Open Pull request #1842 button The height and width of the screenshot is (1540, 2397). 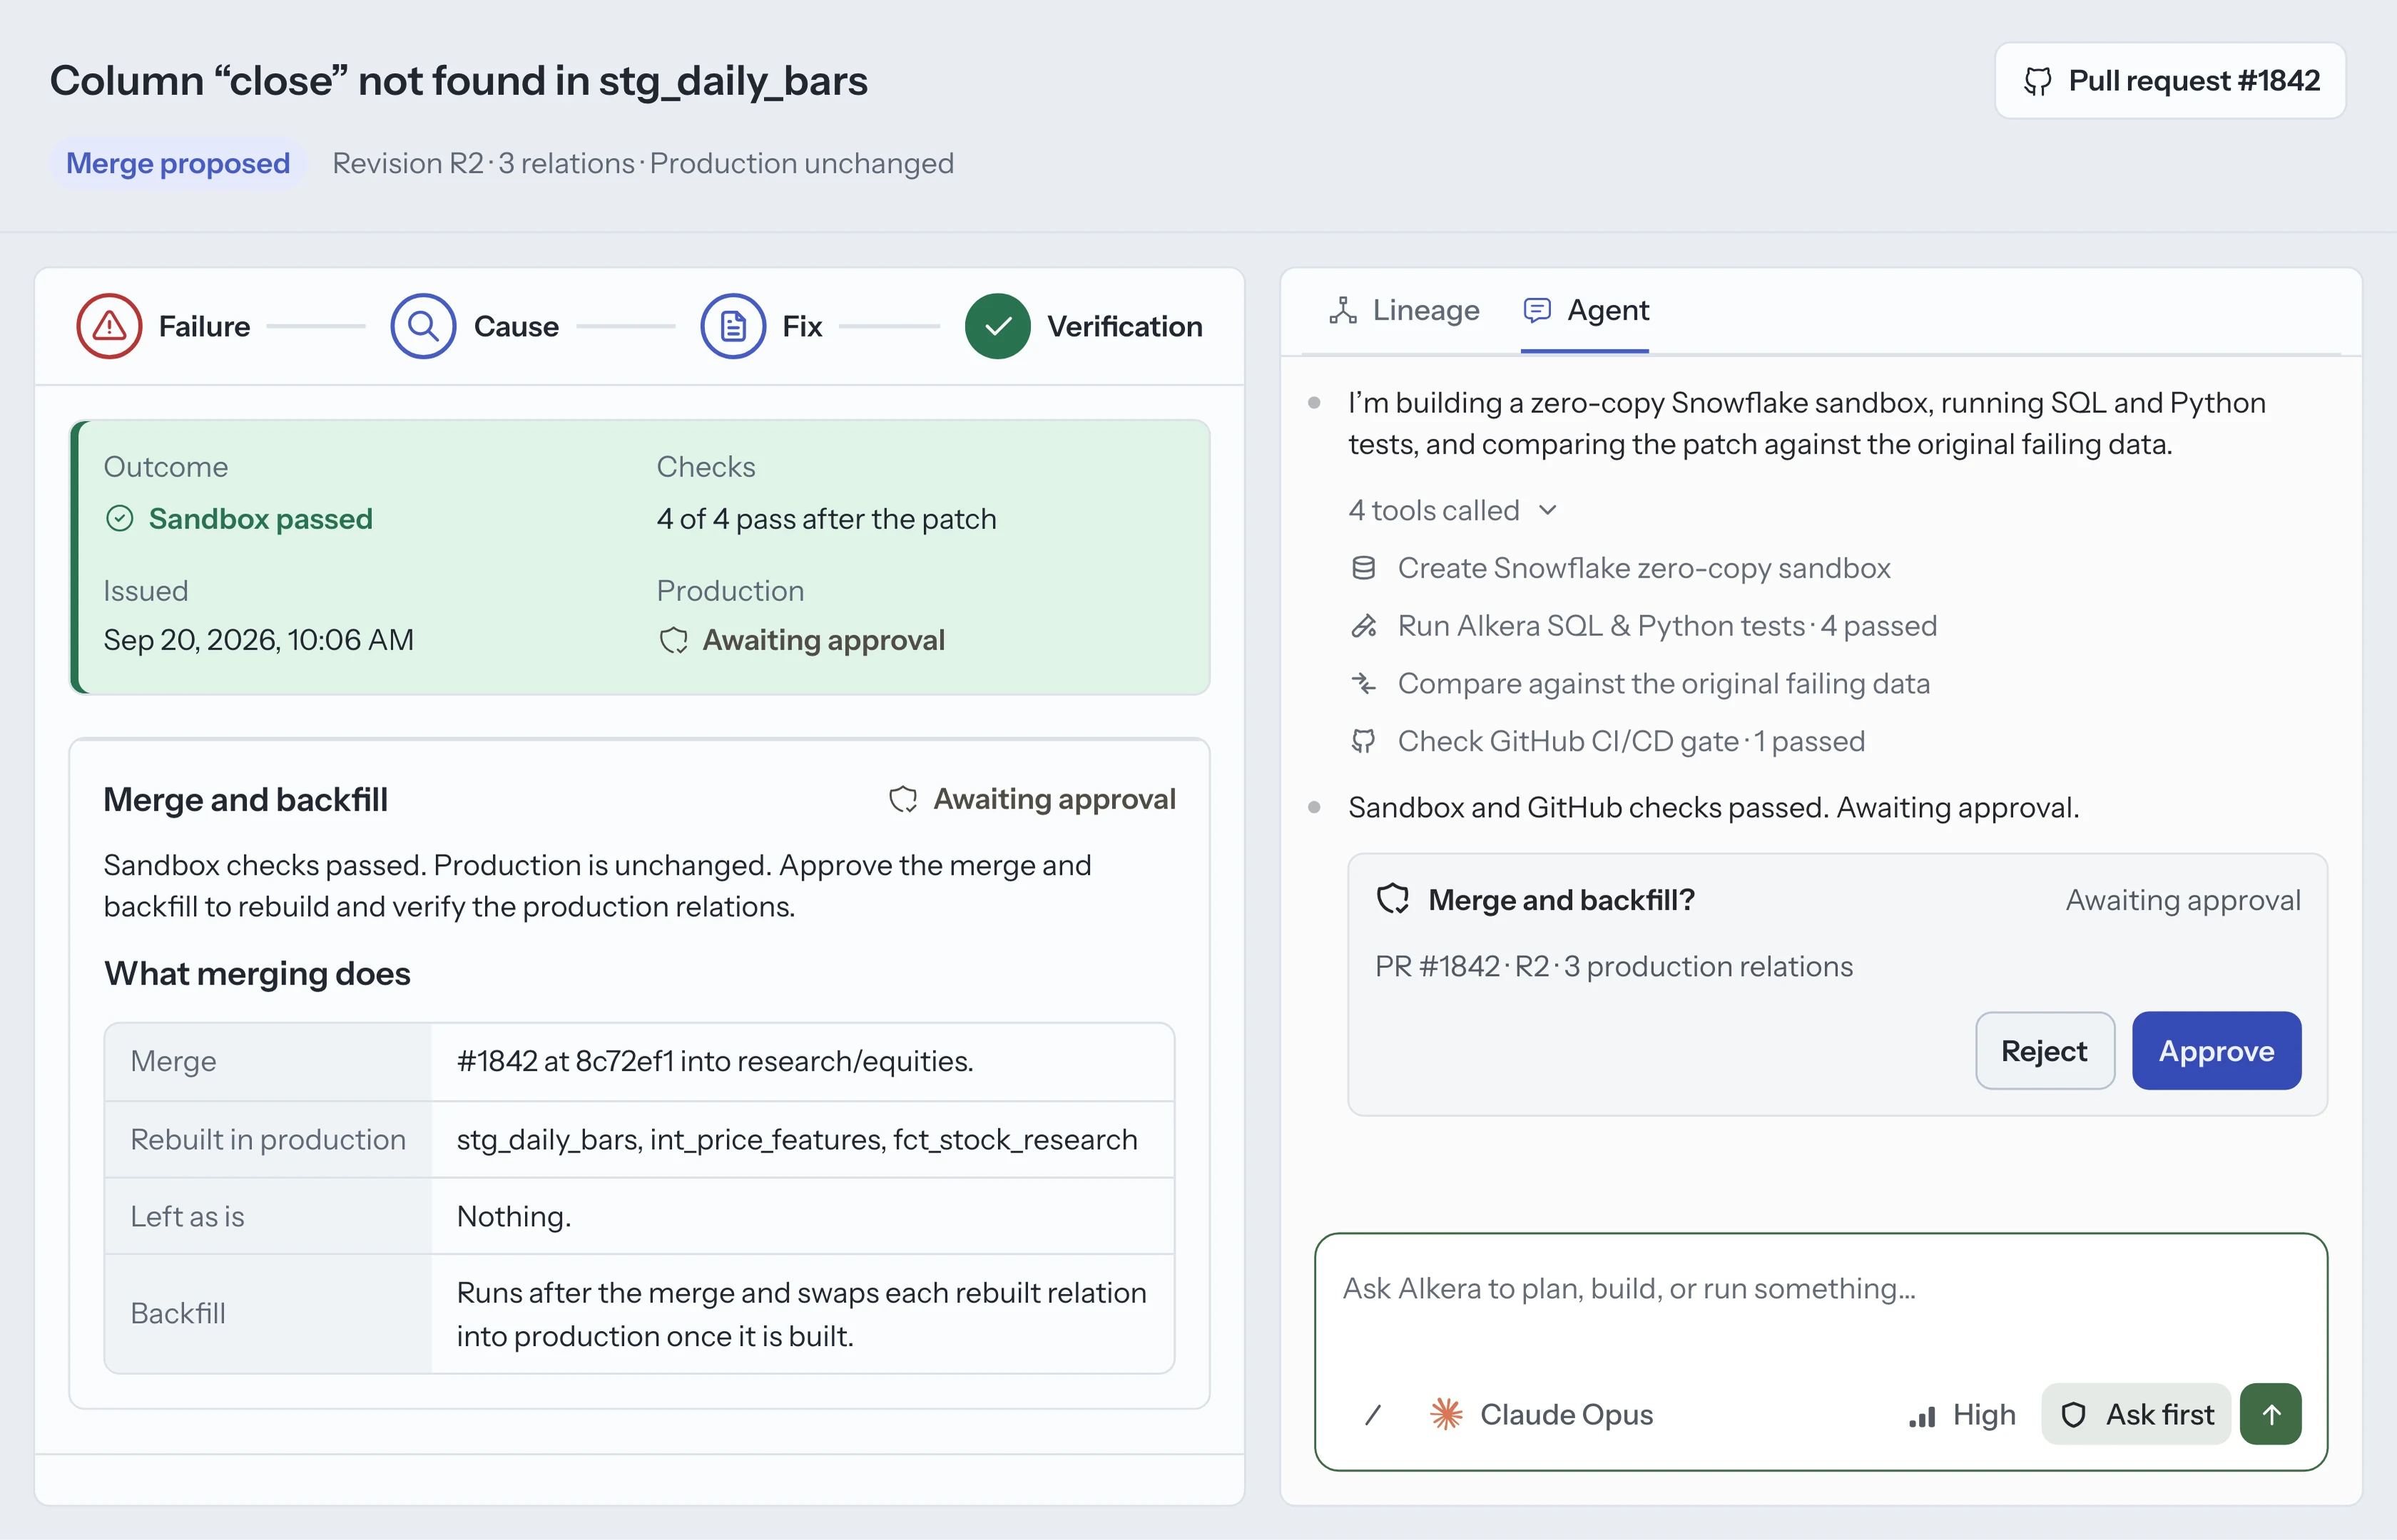[x=2170, y=81]
